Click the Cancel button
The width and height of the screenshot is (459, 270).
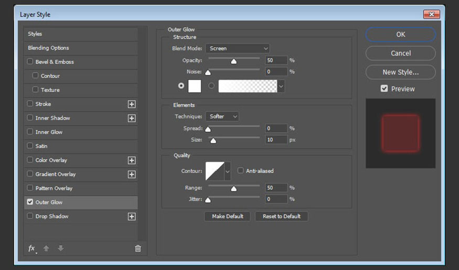(400, 53)
